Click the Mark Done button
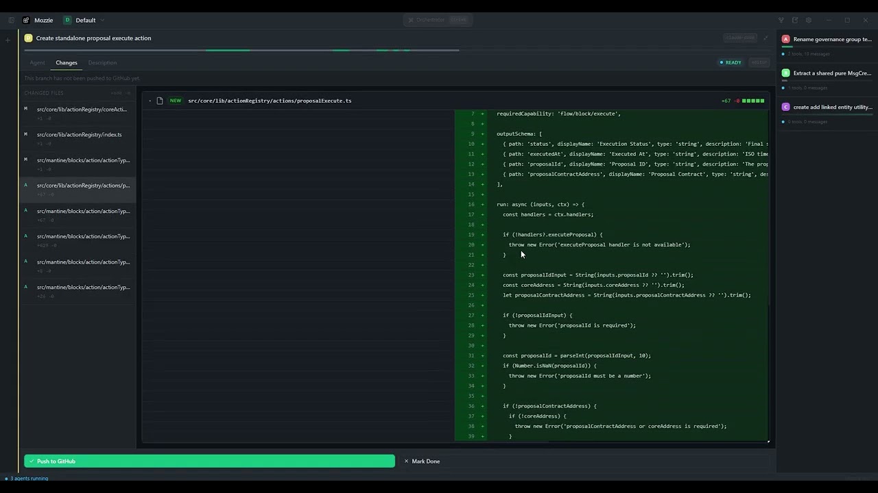 pos(422,462)
